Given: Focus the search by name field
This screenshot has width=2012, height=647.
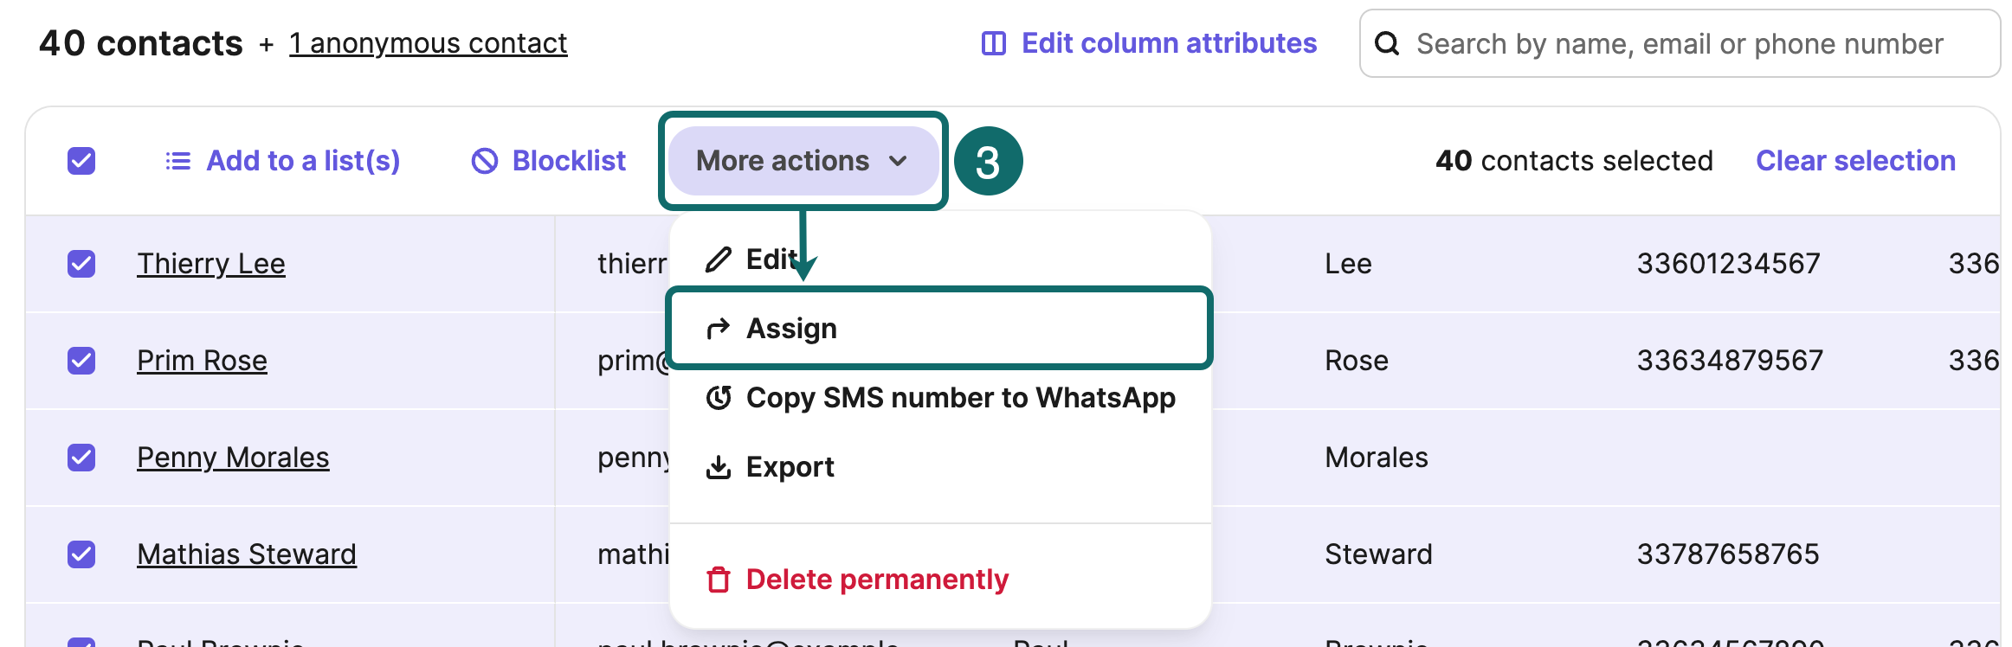Looking at the screenshot, I should pos(1680,43).
